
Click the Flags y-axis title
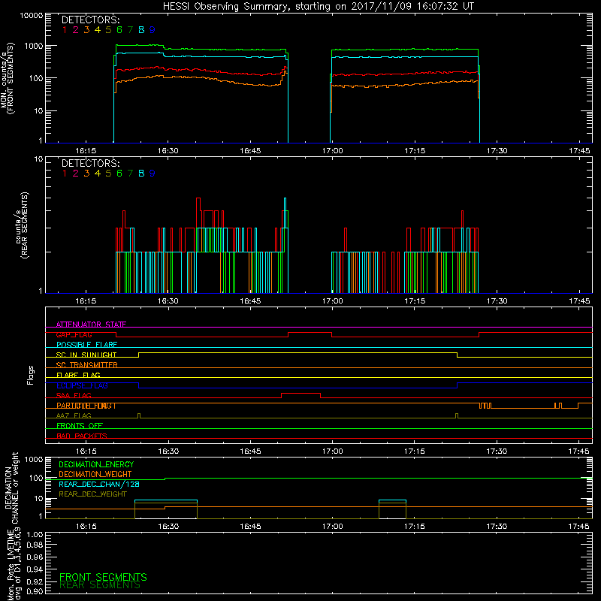30,376
